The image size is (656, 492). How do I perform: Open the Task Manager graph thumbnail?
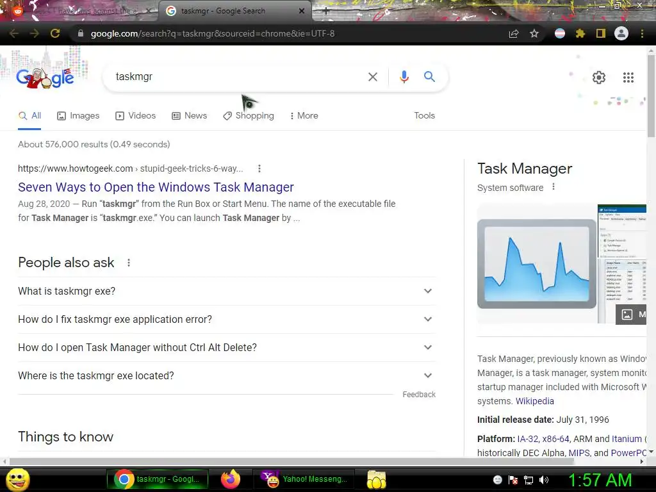click(537, 263)
